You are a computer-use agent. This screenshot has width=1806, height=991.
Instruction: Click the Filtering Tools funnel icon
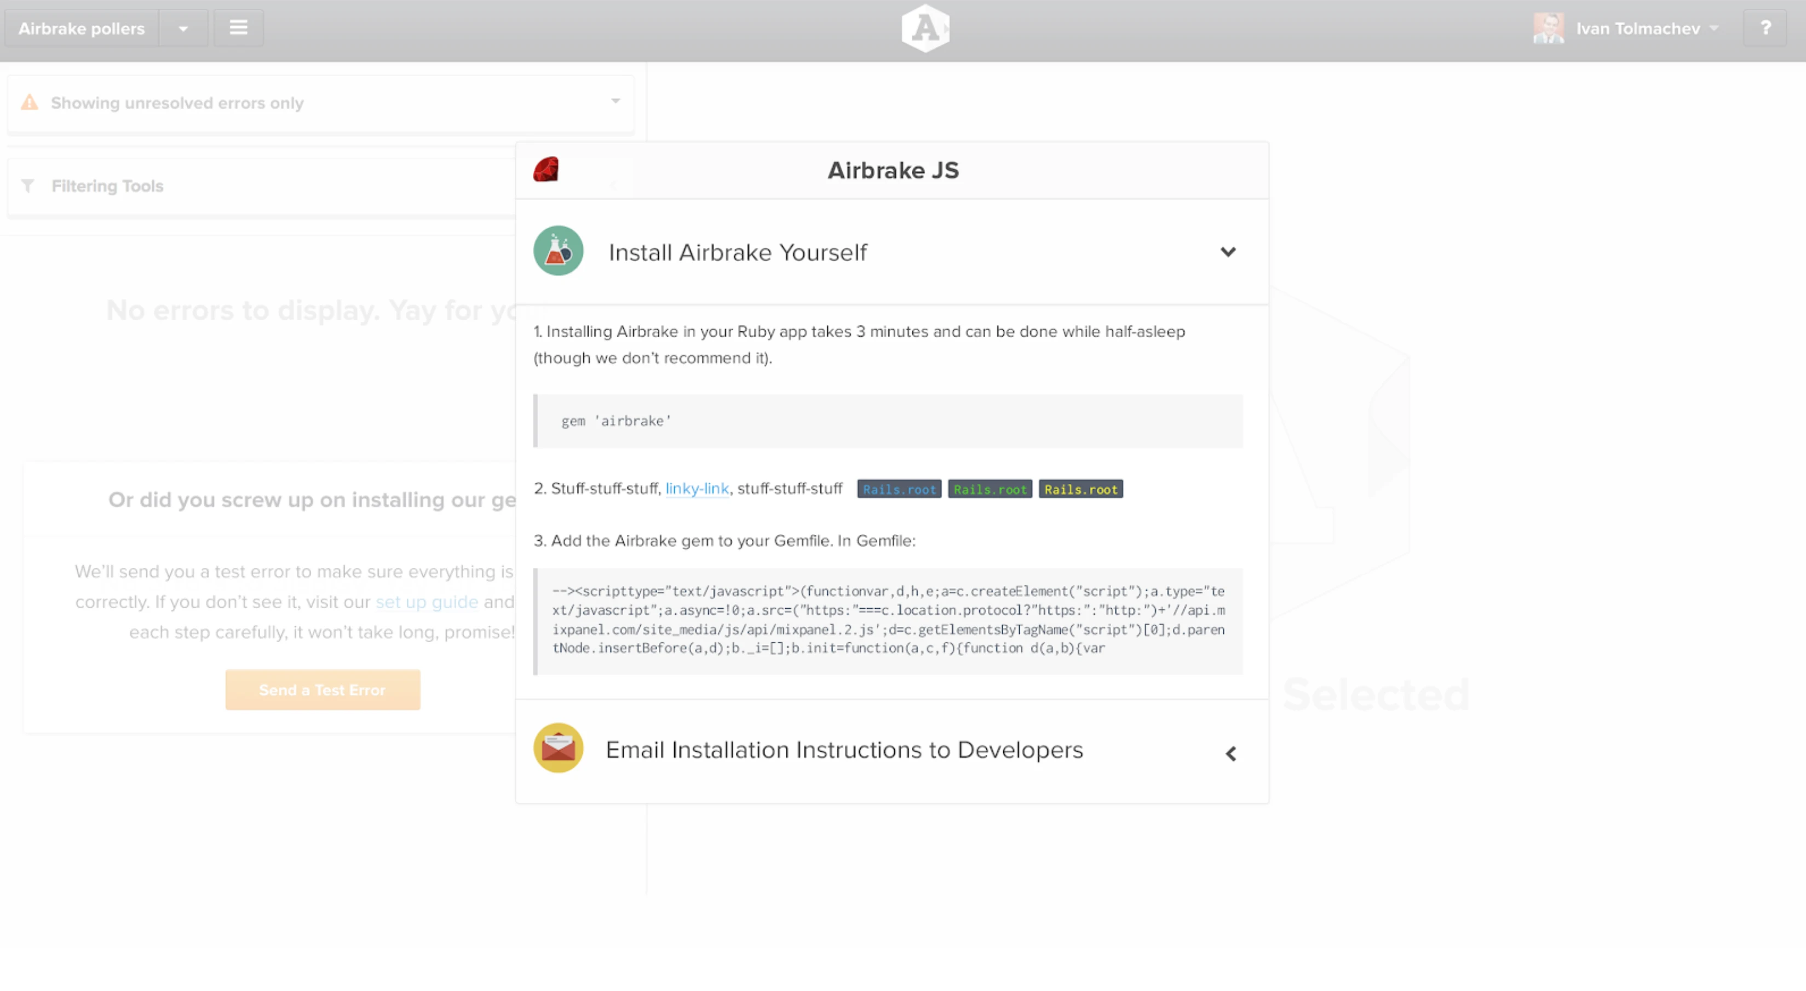pos(28,186)
